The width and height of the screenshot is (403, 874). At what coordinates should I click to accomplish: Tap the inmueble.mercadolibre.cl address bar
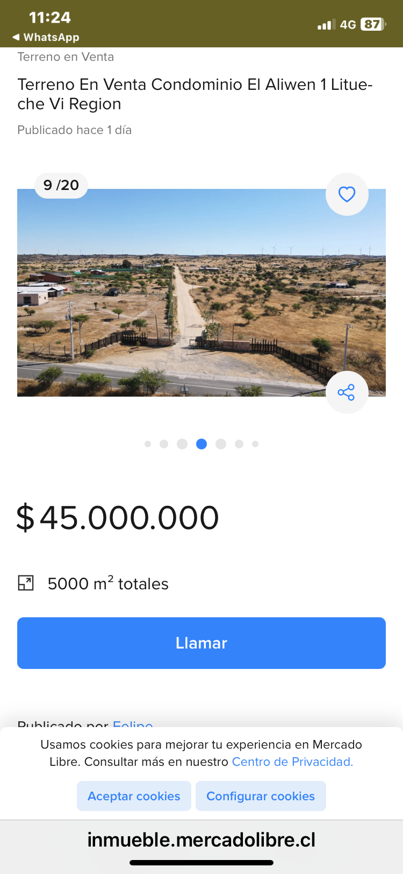[x=201, y=840]
